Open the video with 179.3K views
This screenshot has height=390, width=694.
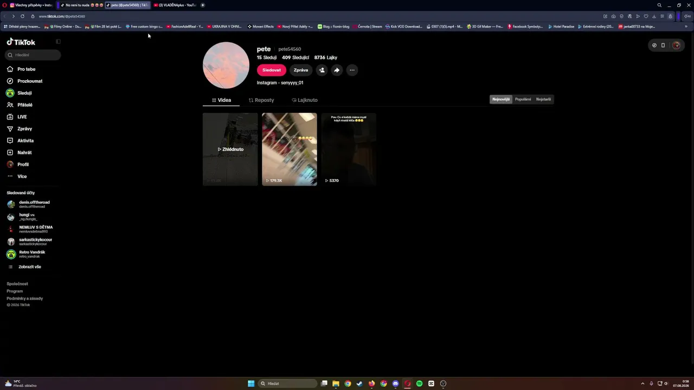click(290, 149)
